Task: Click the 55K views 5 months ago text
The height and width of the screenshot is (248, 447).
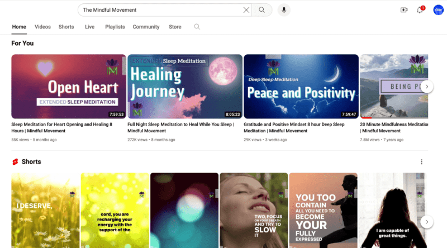Action: [x=34, y=140]
